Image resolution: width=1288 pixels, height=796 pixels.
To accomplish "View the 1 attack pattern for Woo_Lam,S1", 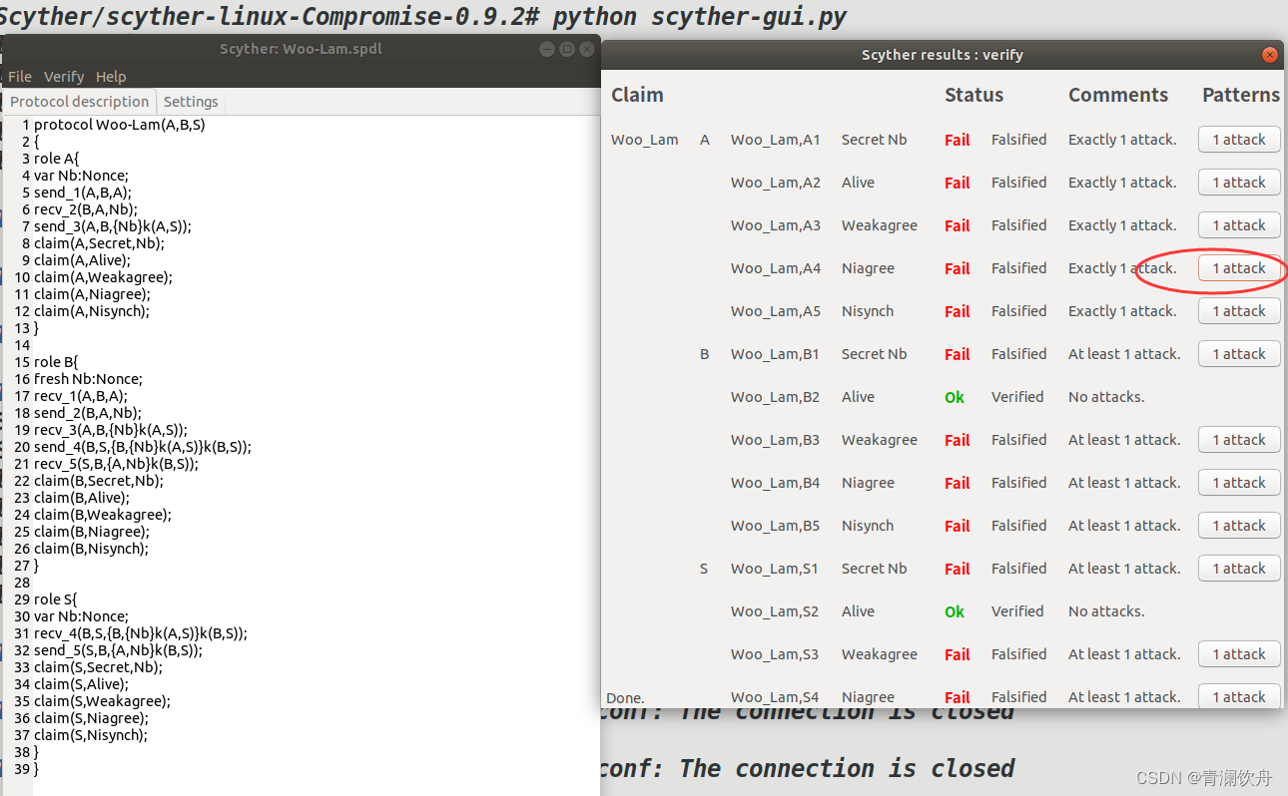I will [1239, 569].
